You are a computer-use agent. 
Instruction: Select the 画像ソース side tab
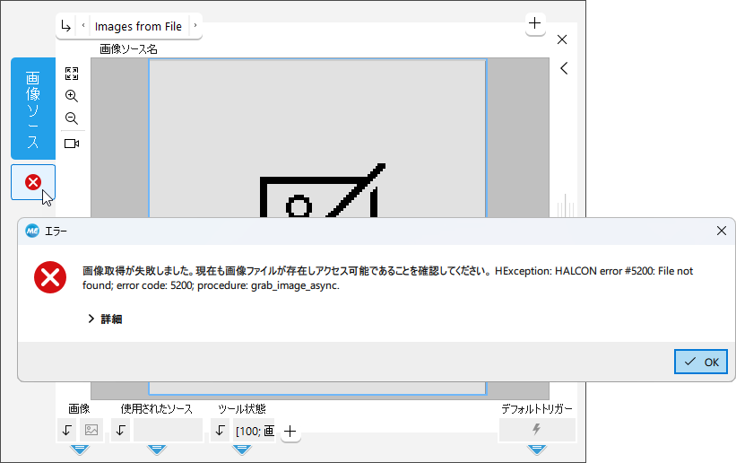click(x=33, y=109)
